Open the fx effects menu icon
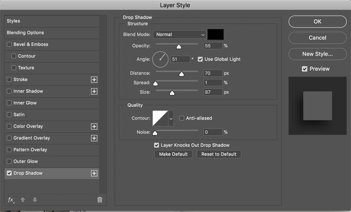 pos(11,200)
